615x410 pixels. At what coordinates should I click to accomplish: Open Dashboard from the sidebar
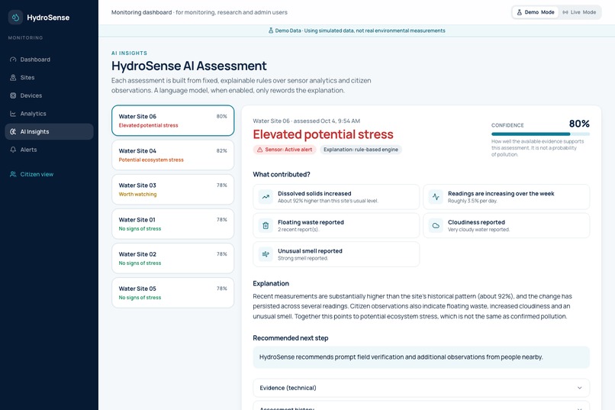pyautogui.click(x=49, y=60)
